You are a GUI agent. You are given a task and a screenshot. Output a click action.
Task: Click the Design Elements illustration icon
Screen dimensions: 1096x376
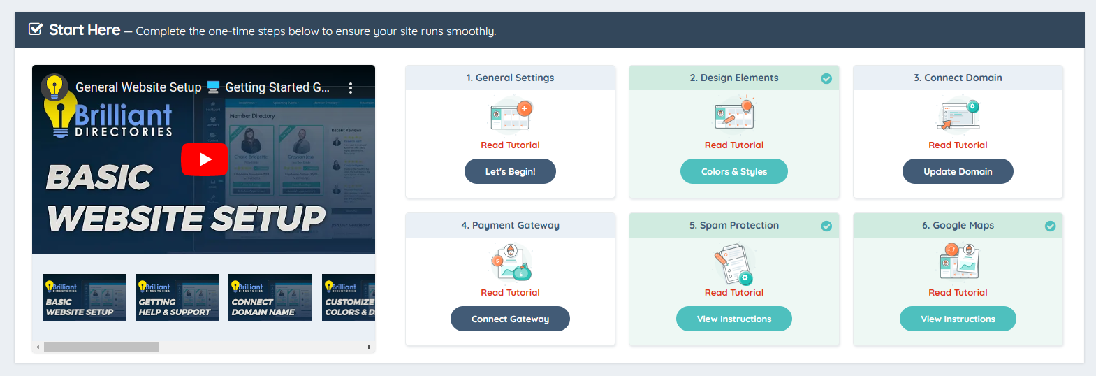pyautogui.click(x=734, y=116)
